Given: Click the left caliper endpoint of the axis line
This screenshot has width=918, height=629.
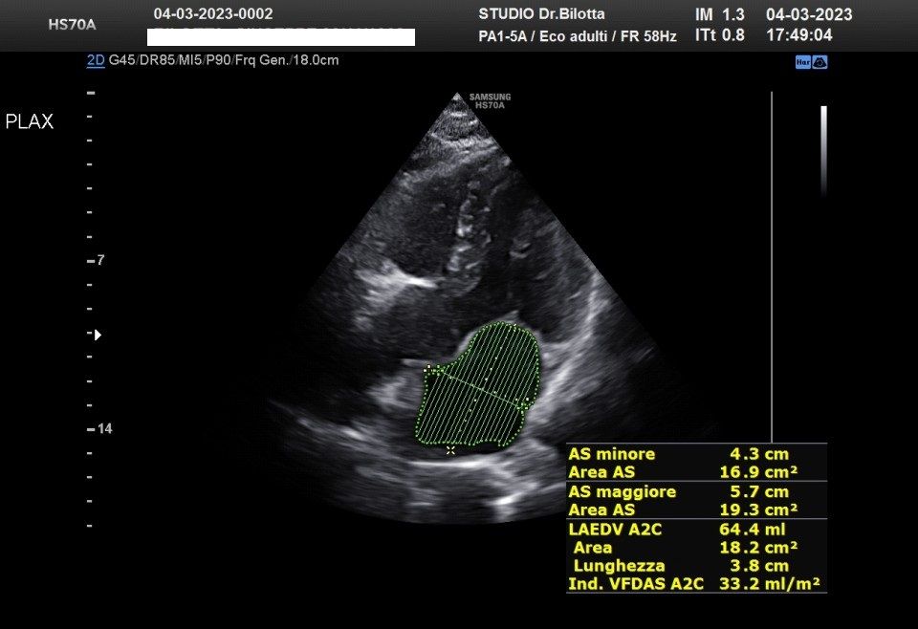Looking at the screenshot, I should (427, 368).
